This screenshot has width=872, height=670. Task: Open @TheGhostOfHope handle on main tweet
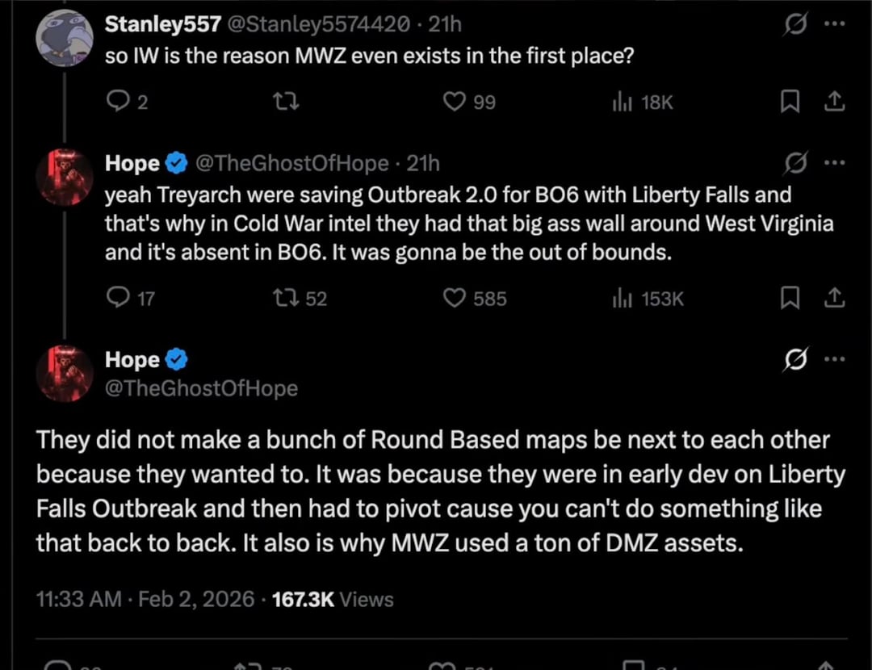click(x=201, y=388)
